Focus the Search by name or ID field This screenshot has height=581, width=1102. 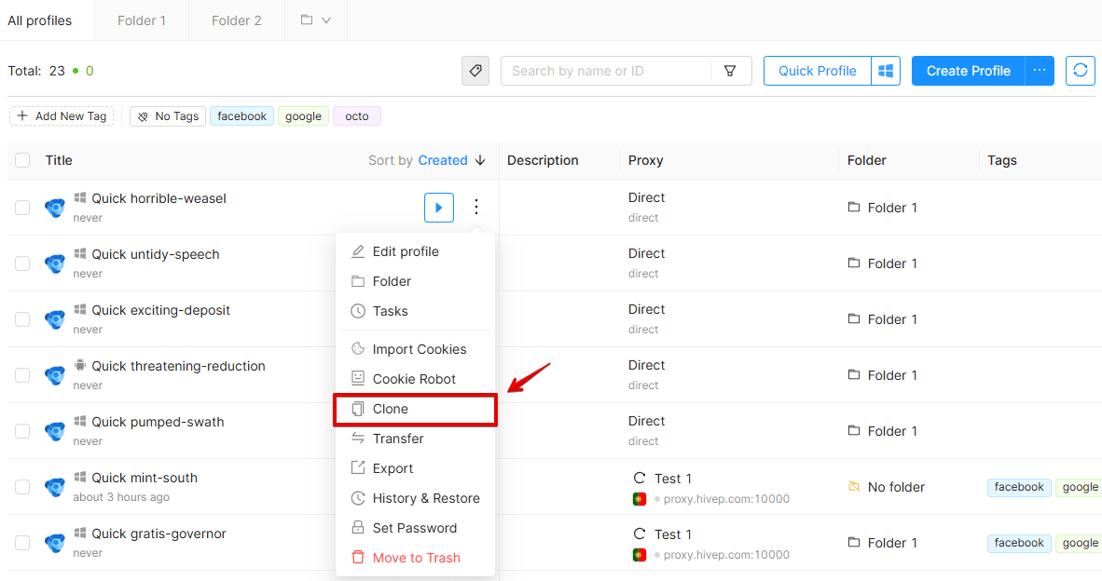[608, 71]
